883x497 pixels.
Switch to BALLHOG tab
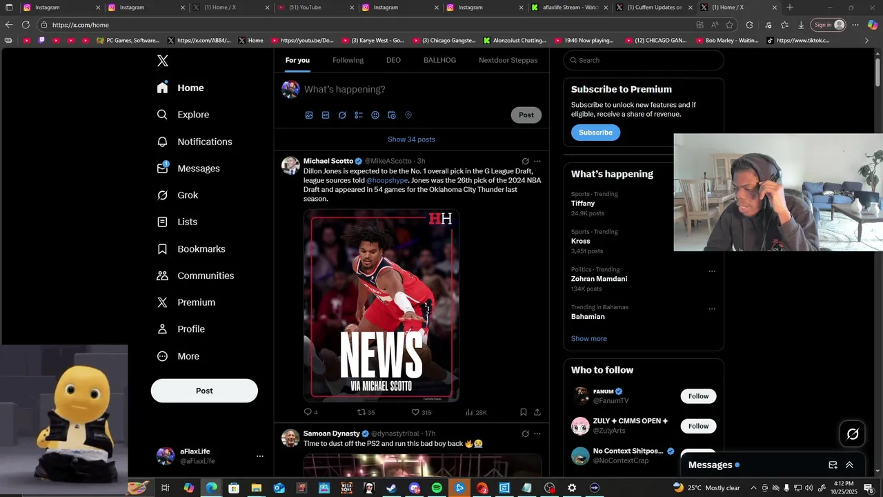[439, 60]
